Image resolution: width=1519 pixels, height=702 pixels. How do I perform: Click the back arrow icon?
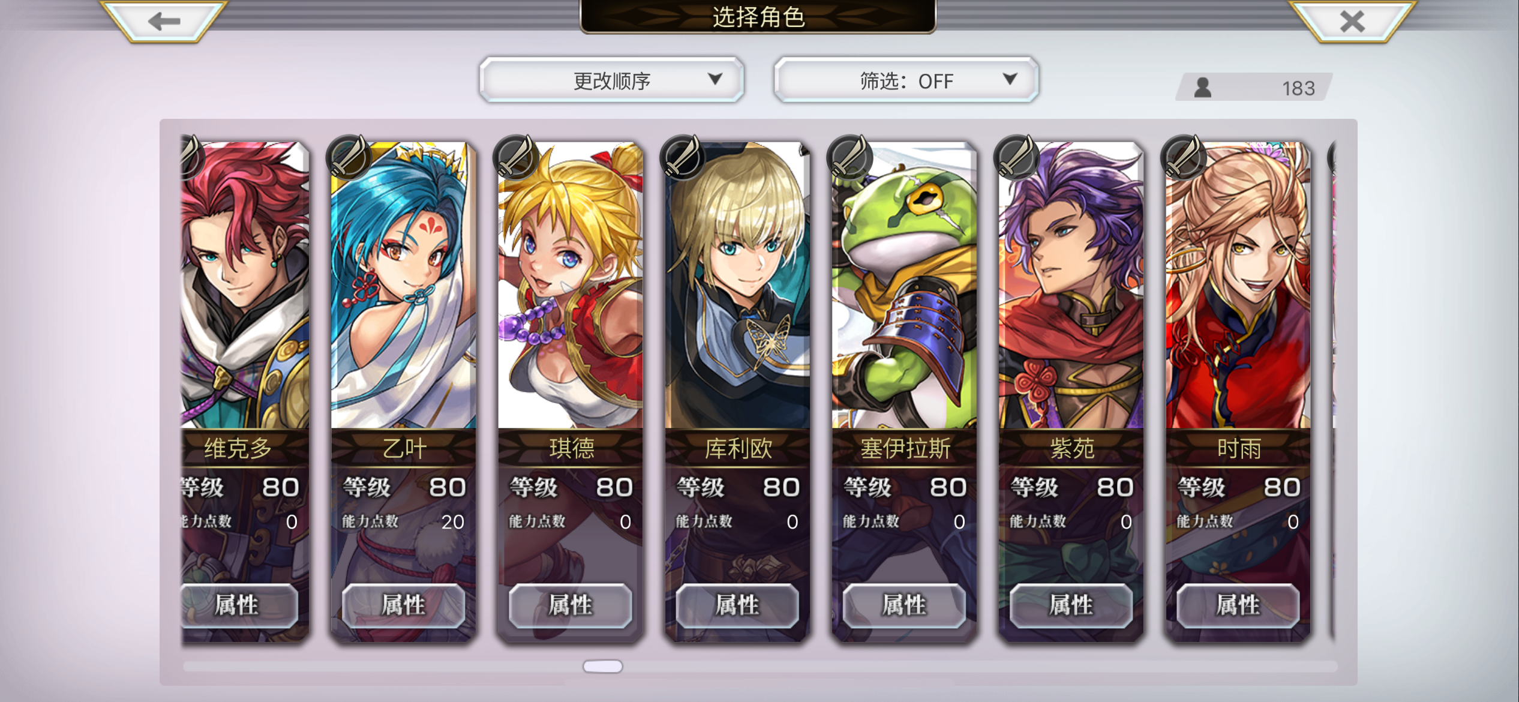[164, 22]
